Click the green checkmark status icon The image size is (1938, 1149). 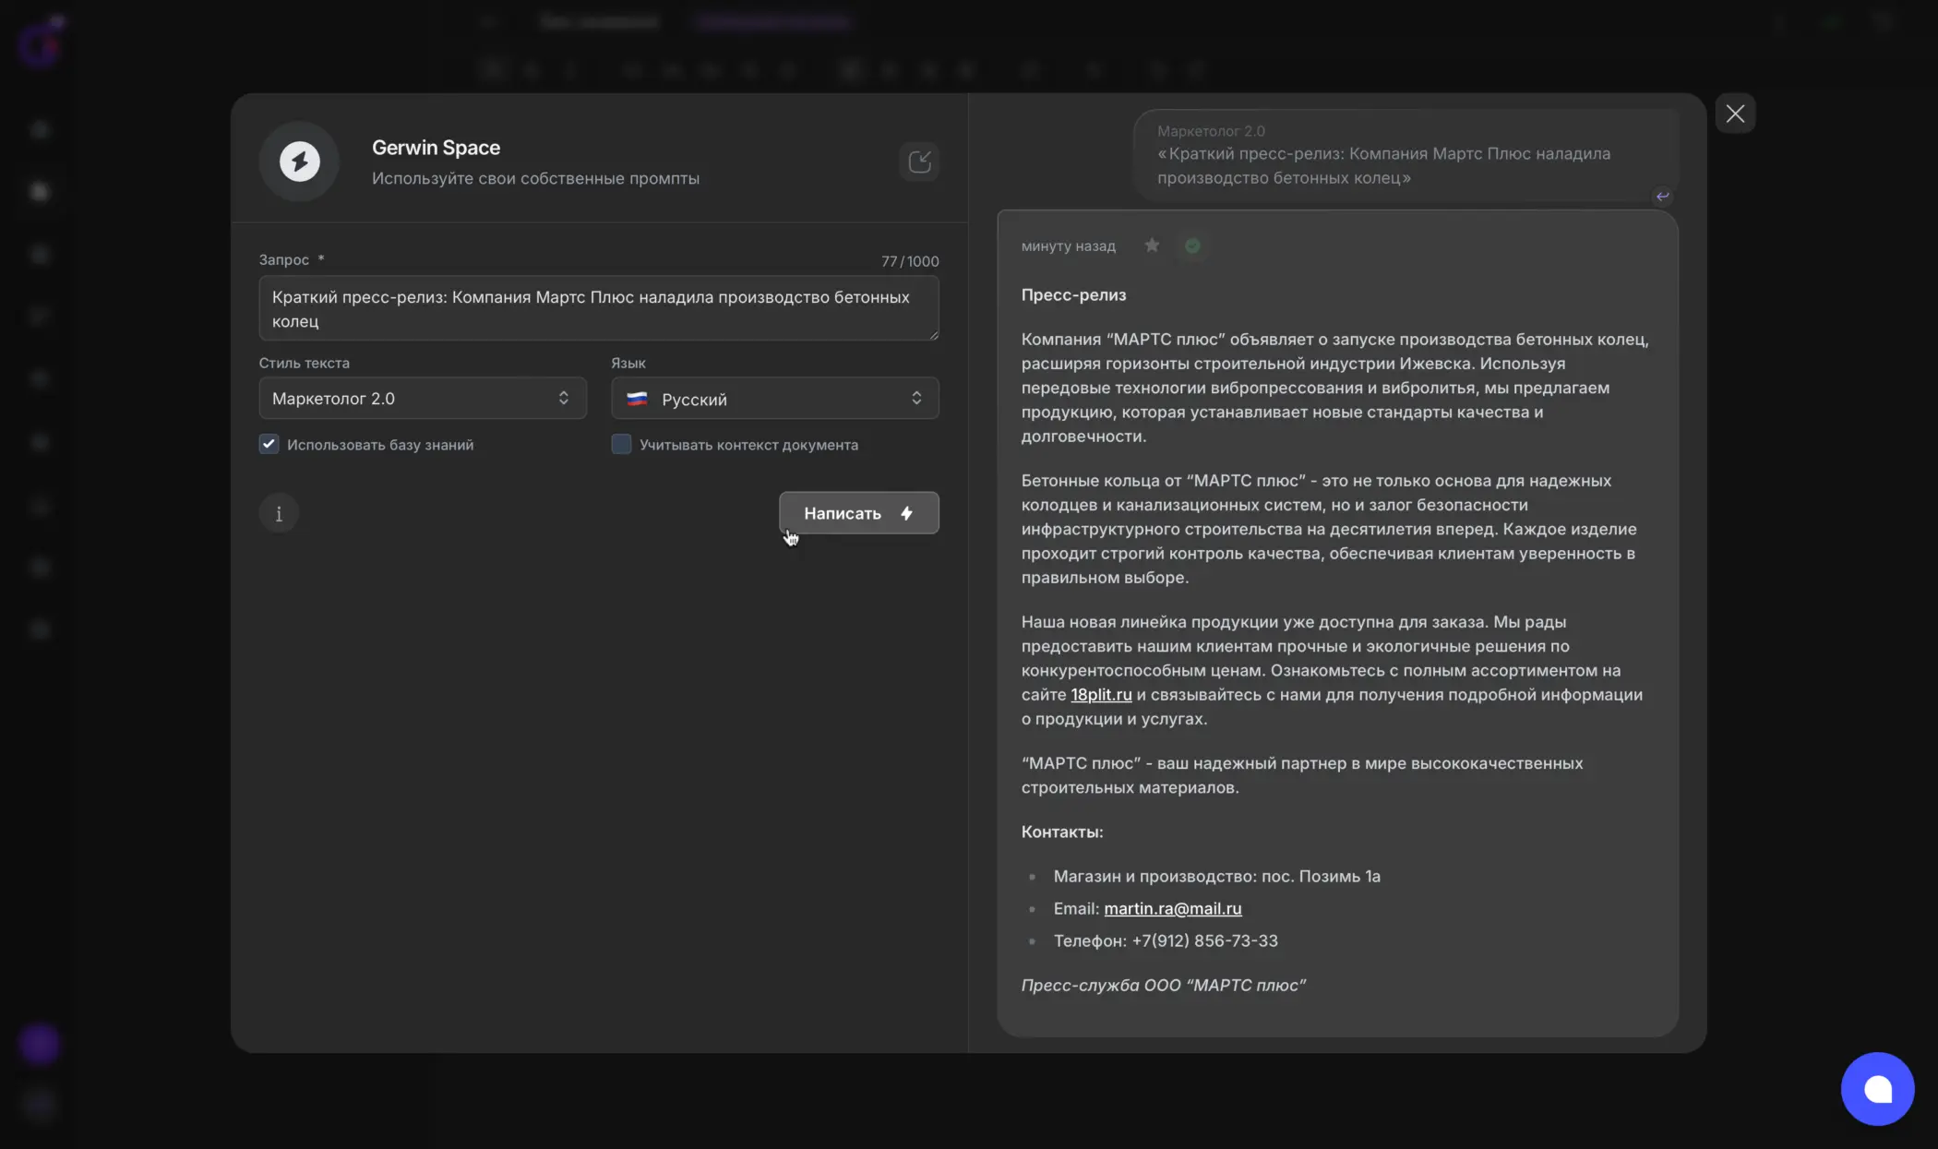pyautogui.click(x=1192, y=245)
